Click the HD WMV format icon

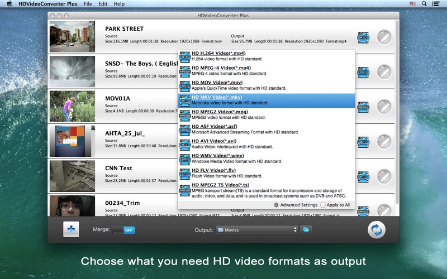(x=185, y=159)
